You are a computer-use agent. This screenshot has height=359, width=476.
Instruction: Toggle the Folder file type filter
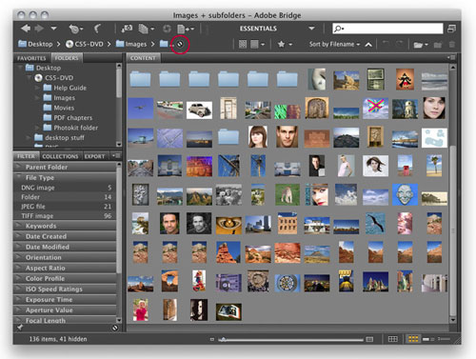click(x=65, y=197)
